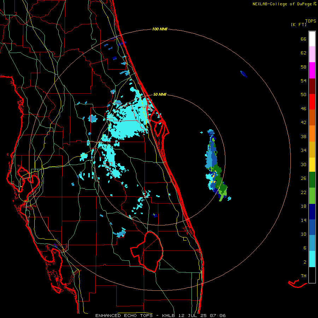Click the 42 legend value
Screen dimensions: 318x318
[304, 123]
